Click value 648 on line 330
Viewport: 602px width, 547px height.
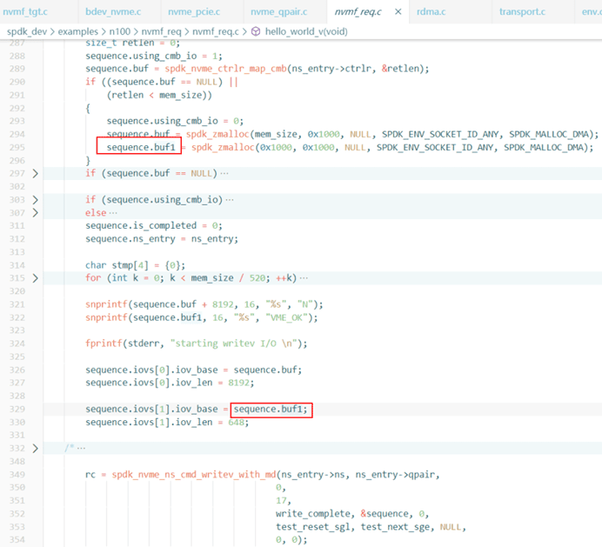(x=236, y=423)
